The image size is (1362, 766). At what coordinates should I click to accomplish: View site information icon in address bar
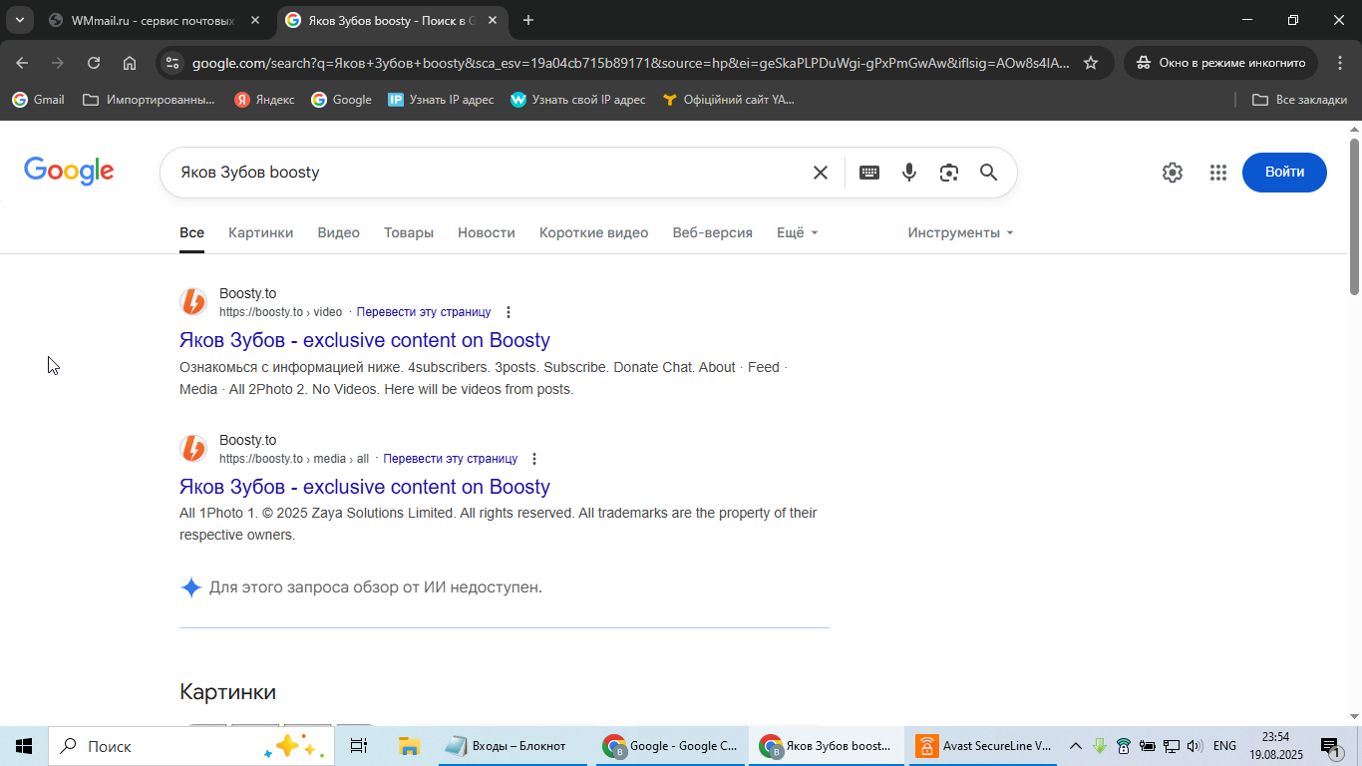point(172,63)
